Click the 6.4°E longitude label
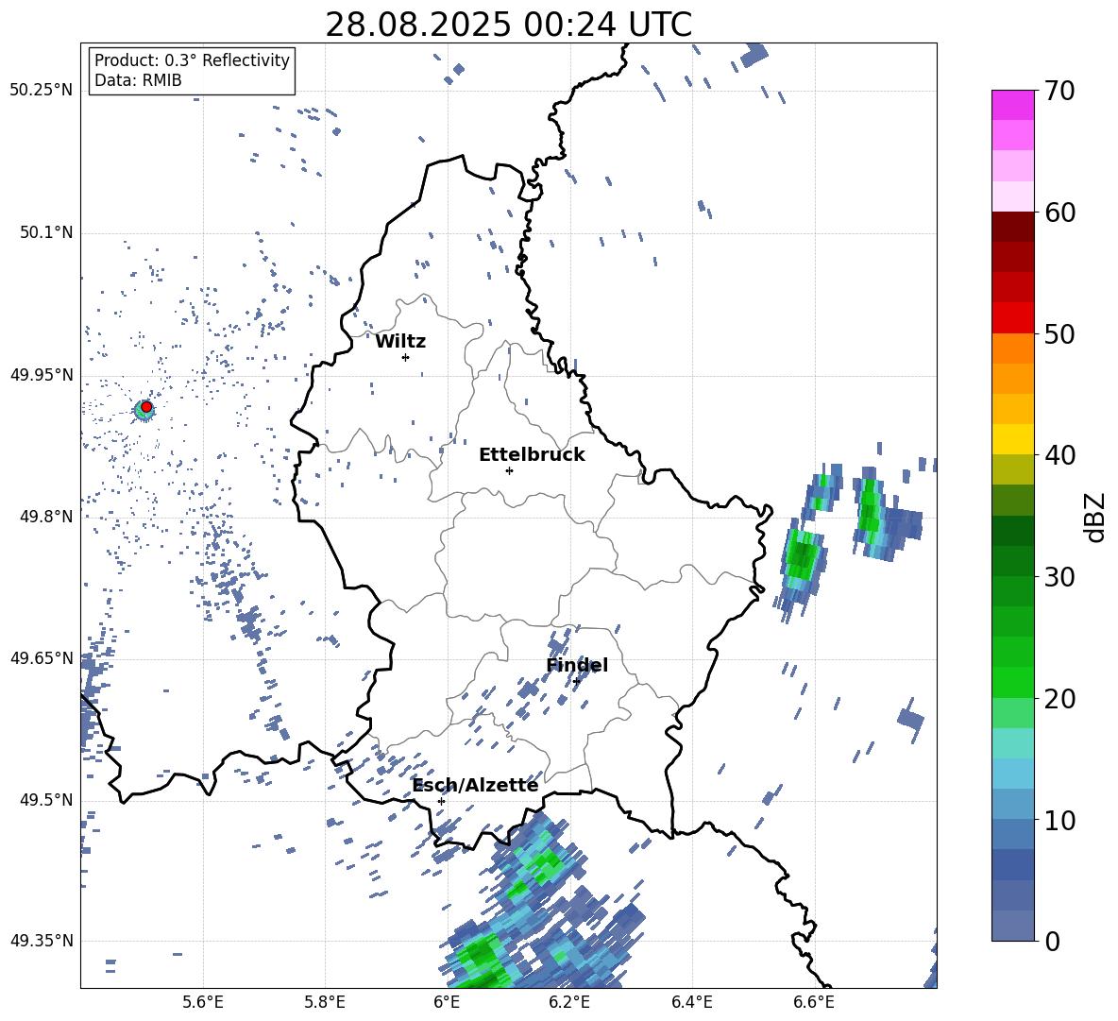The height and width of the screenshot is (1021, 1118). (691, 1002)
